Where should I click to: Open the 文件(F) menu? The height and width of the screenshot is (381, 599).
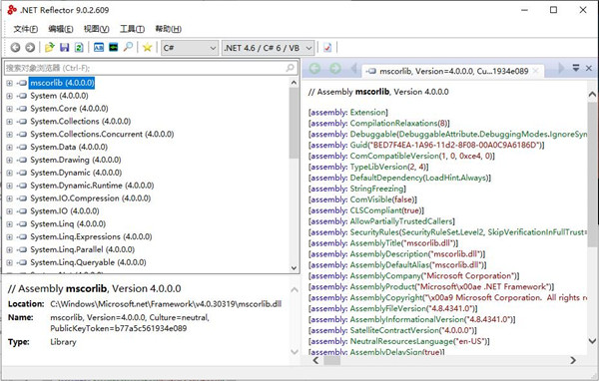[26, 29]
